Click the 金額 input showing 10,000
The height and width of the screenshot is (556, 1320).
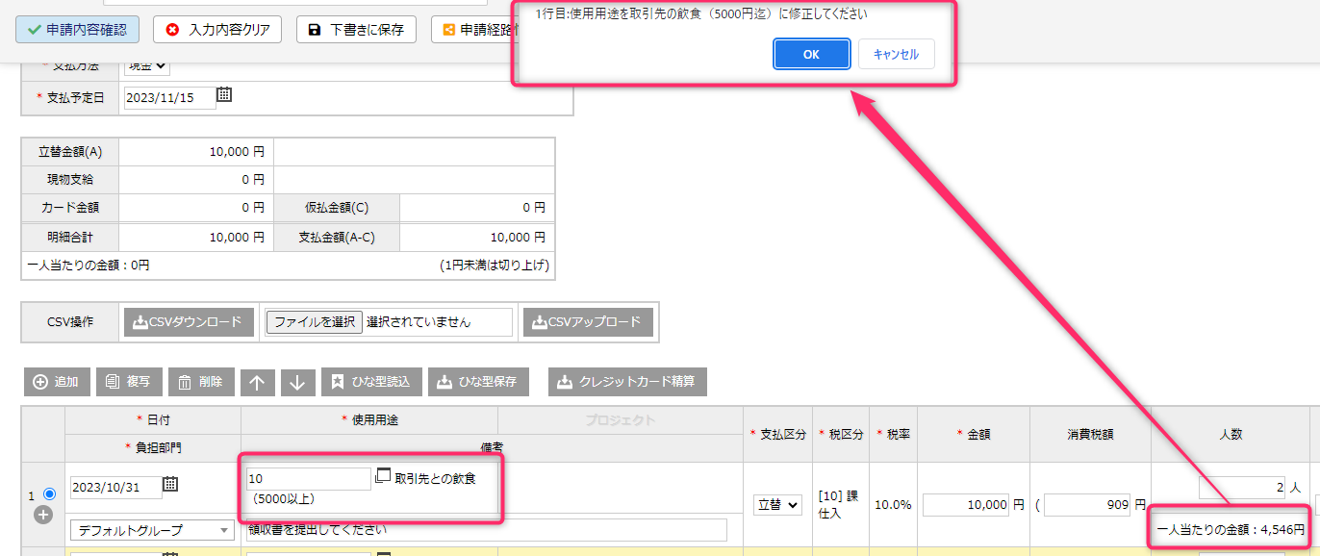pos(966,505)
